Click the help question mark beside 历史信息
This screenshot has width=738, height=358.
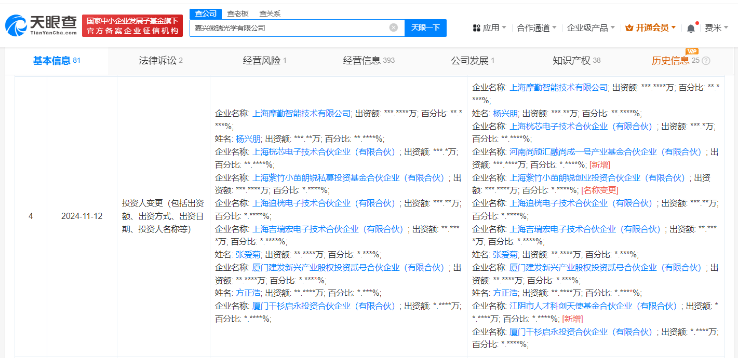pyautogui.click(x=706, y=61)
